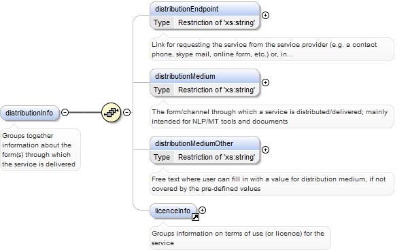
Task: Select the distributionMediumOther element header
Action: pos(205,143)
